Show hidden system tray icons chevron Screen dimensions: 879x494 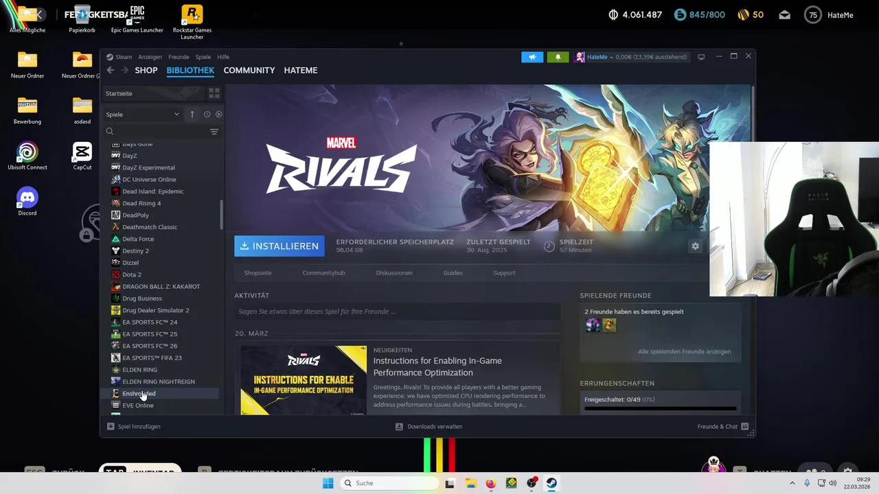click(x=792, y=483)
